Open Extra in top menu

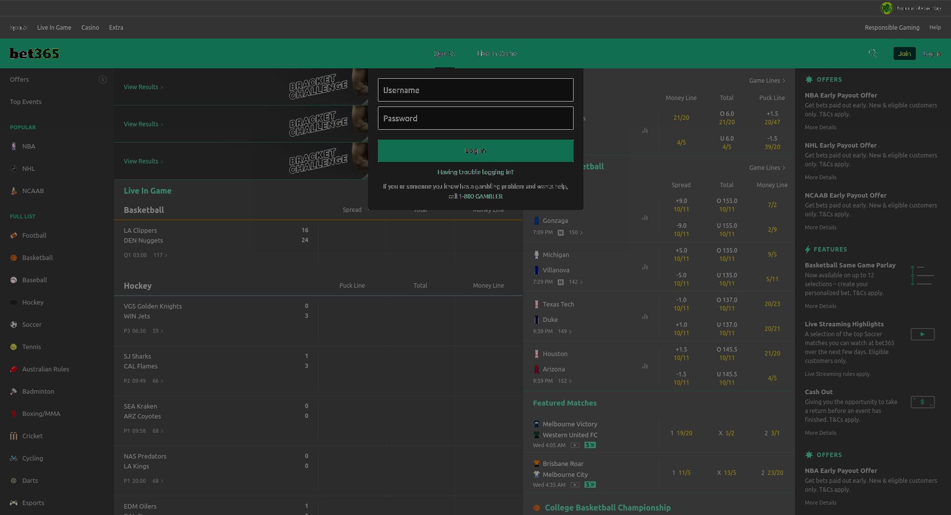116,27
